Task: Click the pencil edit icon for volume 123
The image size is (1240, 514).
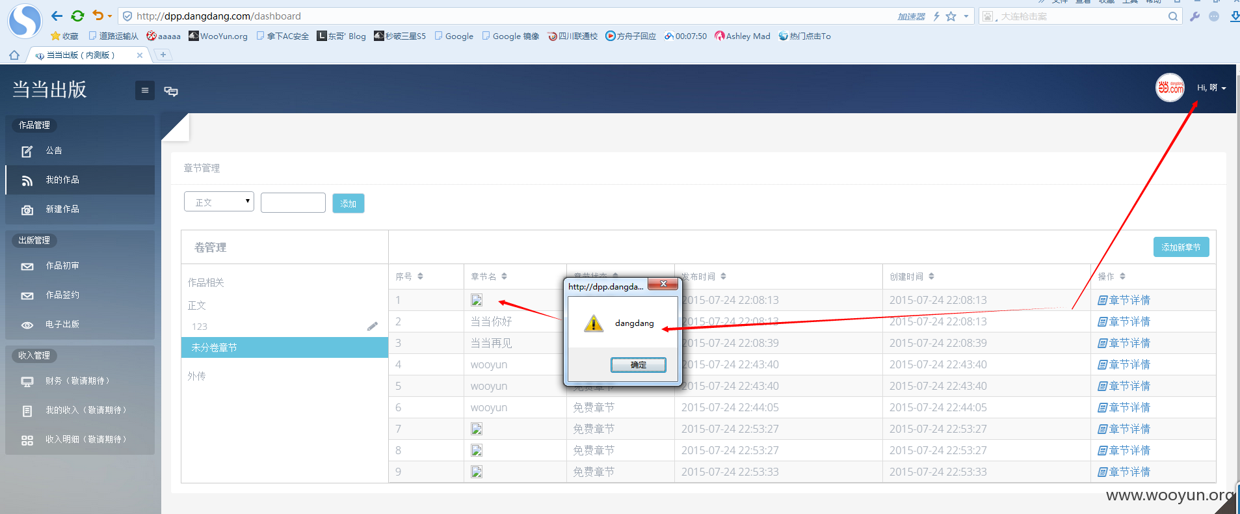Action: pos(373,326)
